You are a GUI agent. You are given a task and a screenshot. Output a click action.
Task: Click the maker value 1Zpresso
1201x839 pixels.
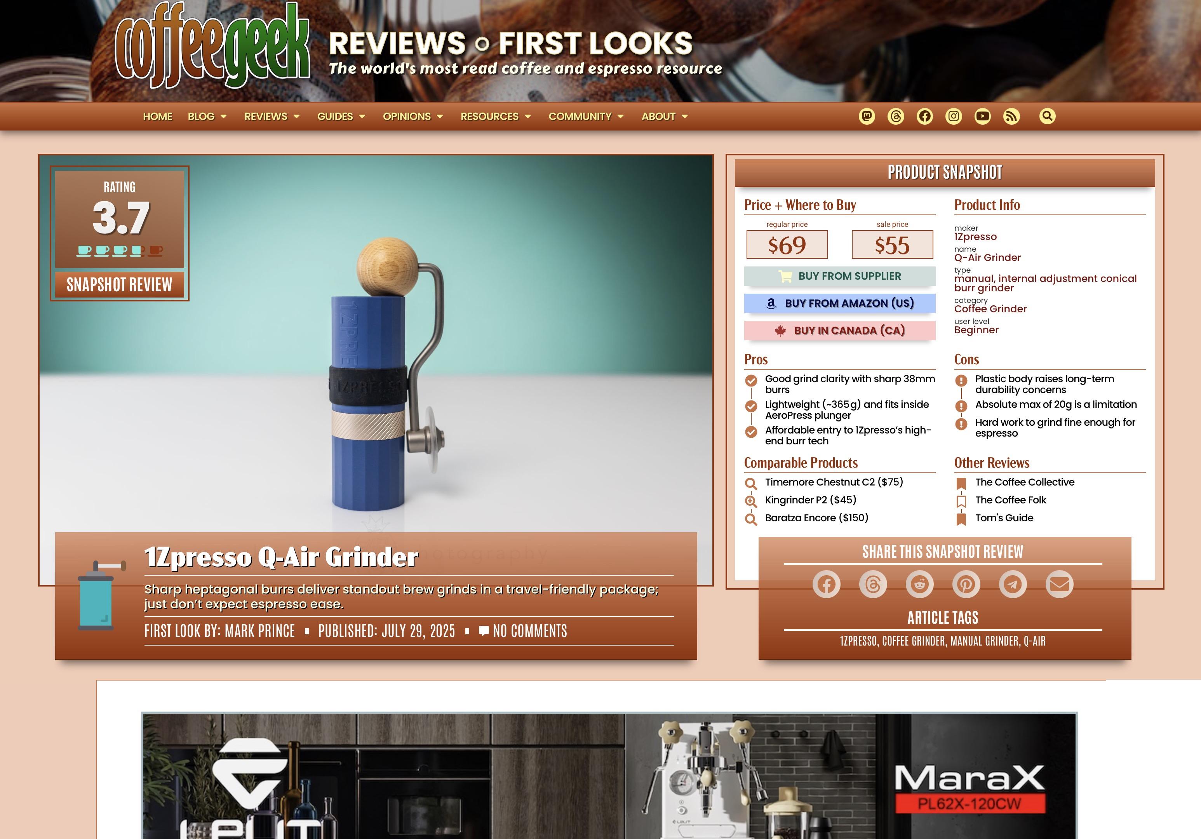975,237
